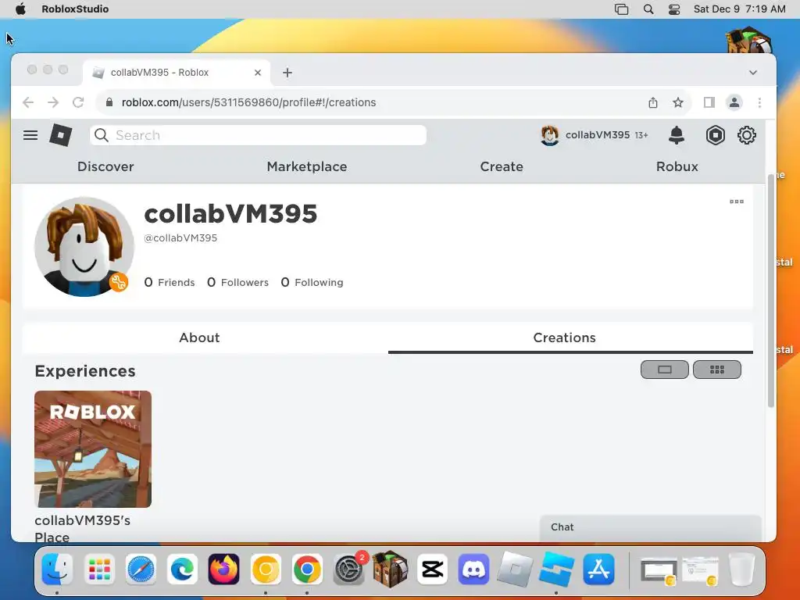Switch to the About tab
Viewport: 800px width, 600px height.
coord(199,337)
